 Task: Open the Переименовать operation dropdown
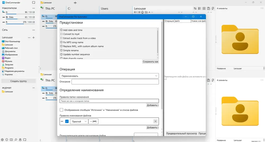(109, 76)
